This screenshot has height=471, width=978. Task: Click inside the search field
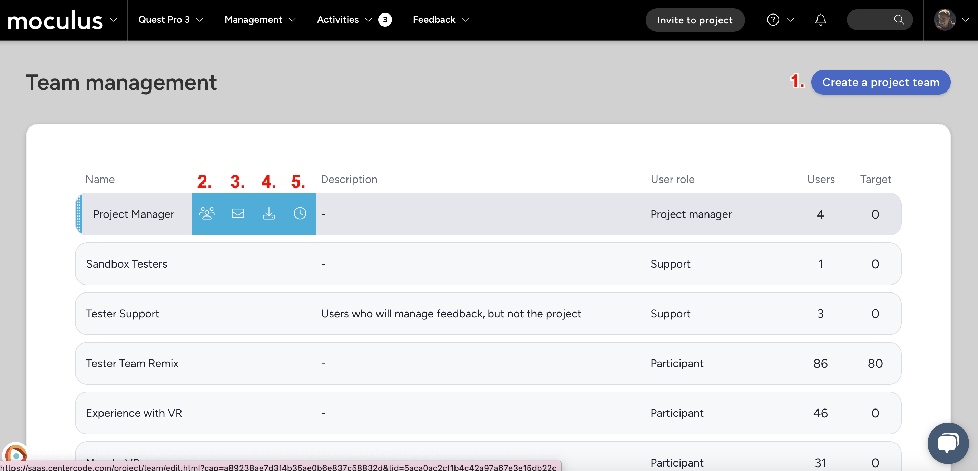point(879,20)
